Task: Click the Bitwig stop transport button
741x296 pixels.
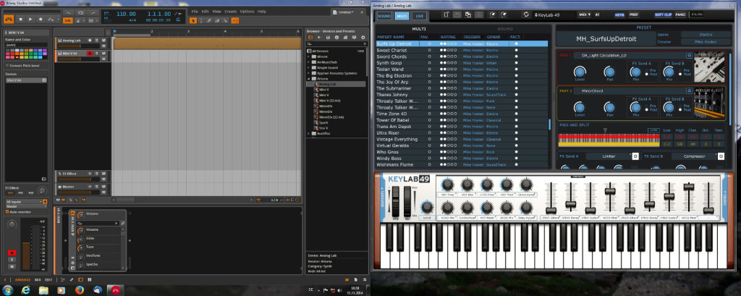Action: coord(21,20)
